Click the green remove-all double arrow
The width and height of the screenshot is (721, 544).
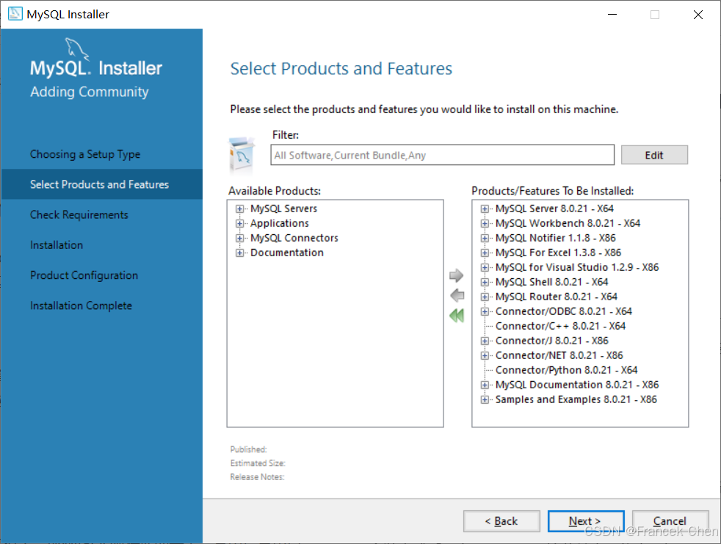[457, 316]
